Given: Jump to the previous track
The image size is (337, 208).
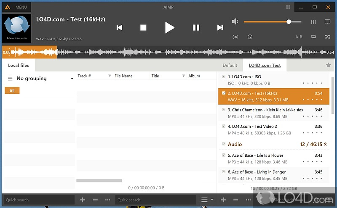Looking at the screenshot, I should click(120, 27).
